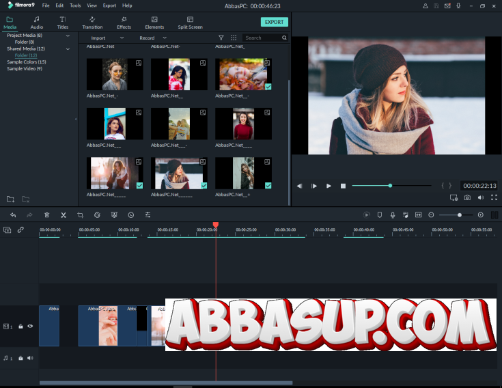This screenshot has width=502, height=388.
Task: Stop preview playback
Action: click(343, 186)
